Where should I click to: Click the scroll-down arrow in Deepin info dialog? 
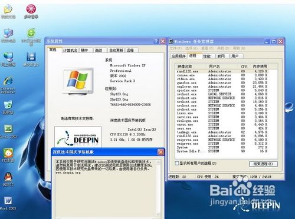coord(158,214)
